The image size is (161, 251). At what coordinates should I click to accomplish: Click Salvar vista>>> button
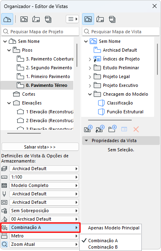pos(40,147)
